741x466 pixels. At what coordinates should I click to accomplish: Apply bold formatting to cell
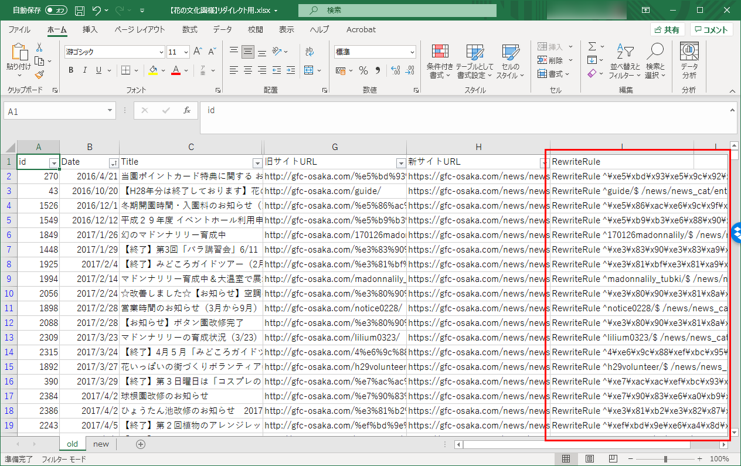pyautogui.click(x=71, y=70)
